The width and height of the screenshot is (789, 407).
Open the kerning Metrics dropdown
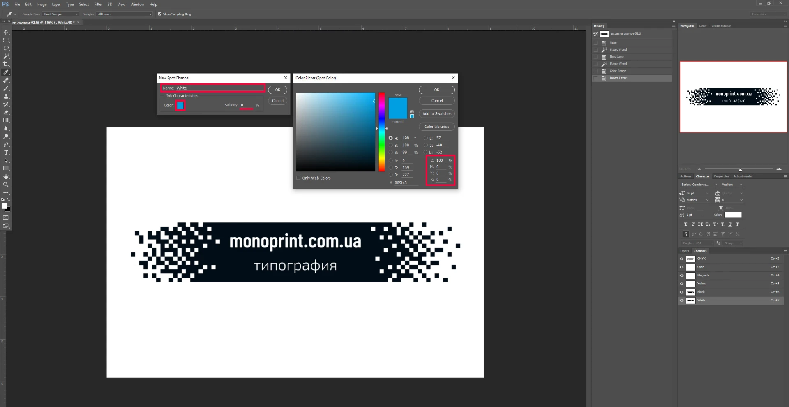point(698,200)
